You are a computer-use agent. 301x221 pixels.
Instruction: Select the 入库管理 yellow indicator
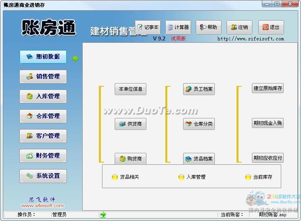tap(181, 177)
